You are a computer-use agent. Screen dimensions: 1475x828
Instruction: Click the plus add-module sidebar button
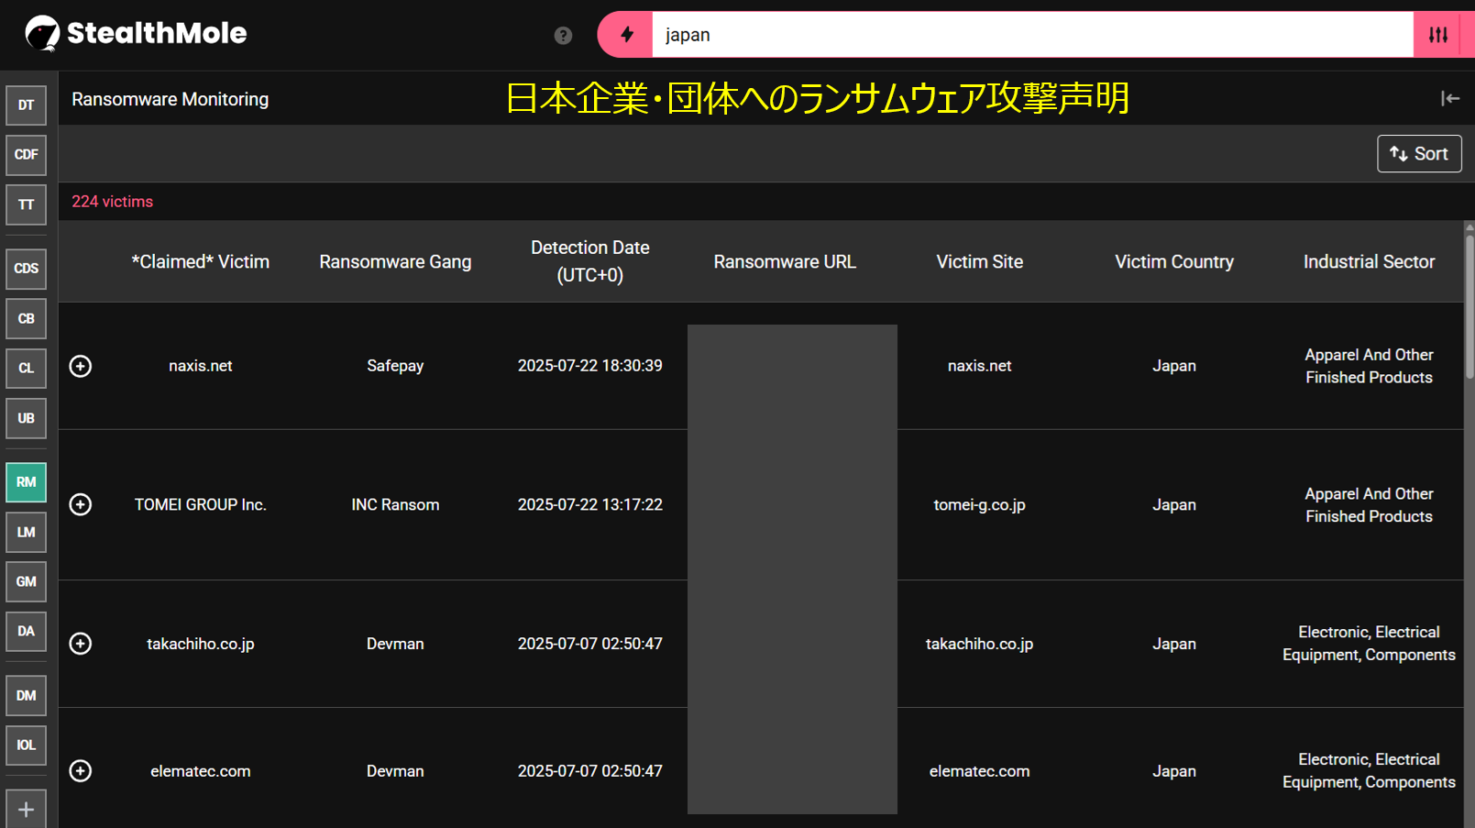pos(26,810)
